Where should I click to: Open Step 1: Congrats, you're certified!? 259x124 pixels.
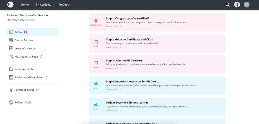tap(157, 22)
